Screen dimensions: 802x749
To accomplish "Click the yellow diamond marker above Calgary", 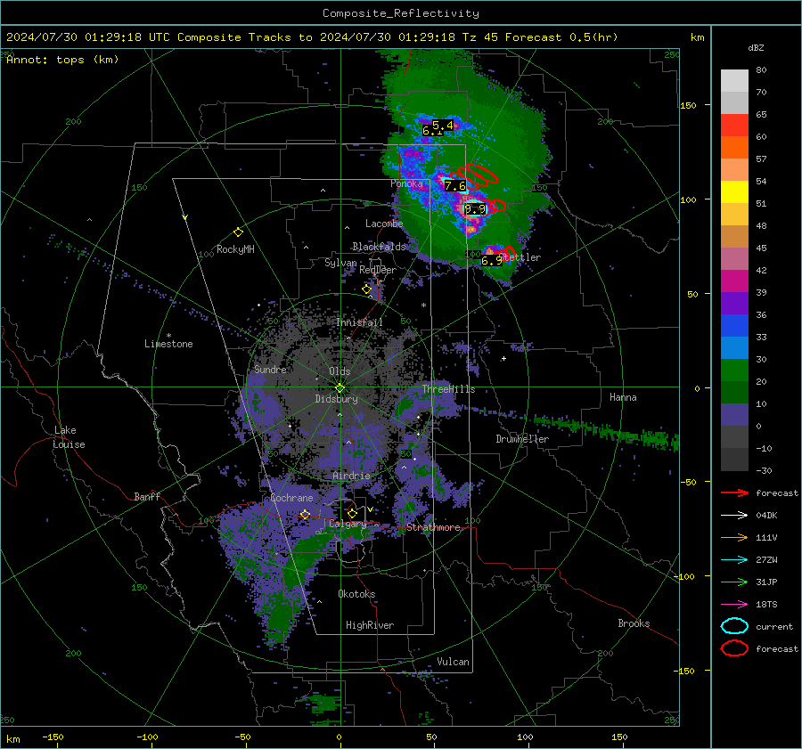I will coord(352,513).
